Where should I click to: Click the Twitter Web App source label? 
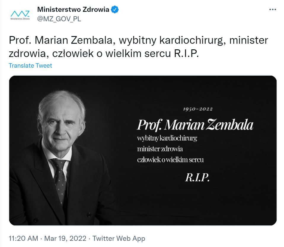click(119, 238)
